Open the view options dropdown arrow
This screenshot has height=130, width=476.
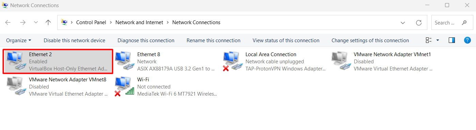tap(438, 40)
